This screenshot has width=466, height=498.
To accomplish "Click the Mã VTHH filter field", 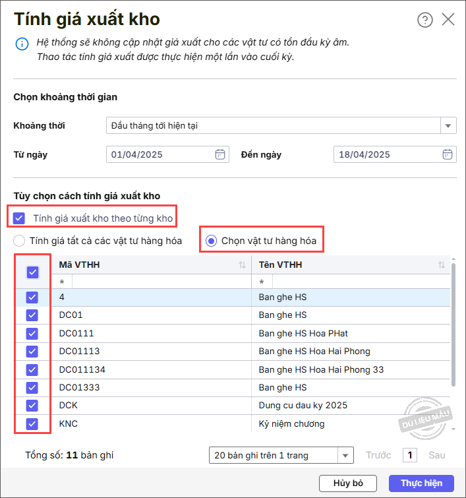I will (x=158, y=282).
